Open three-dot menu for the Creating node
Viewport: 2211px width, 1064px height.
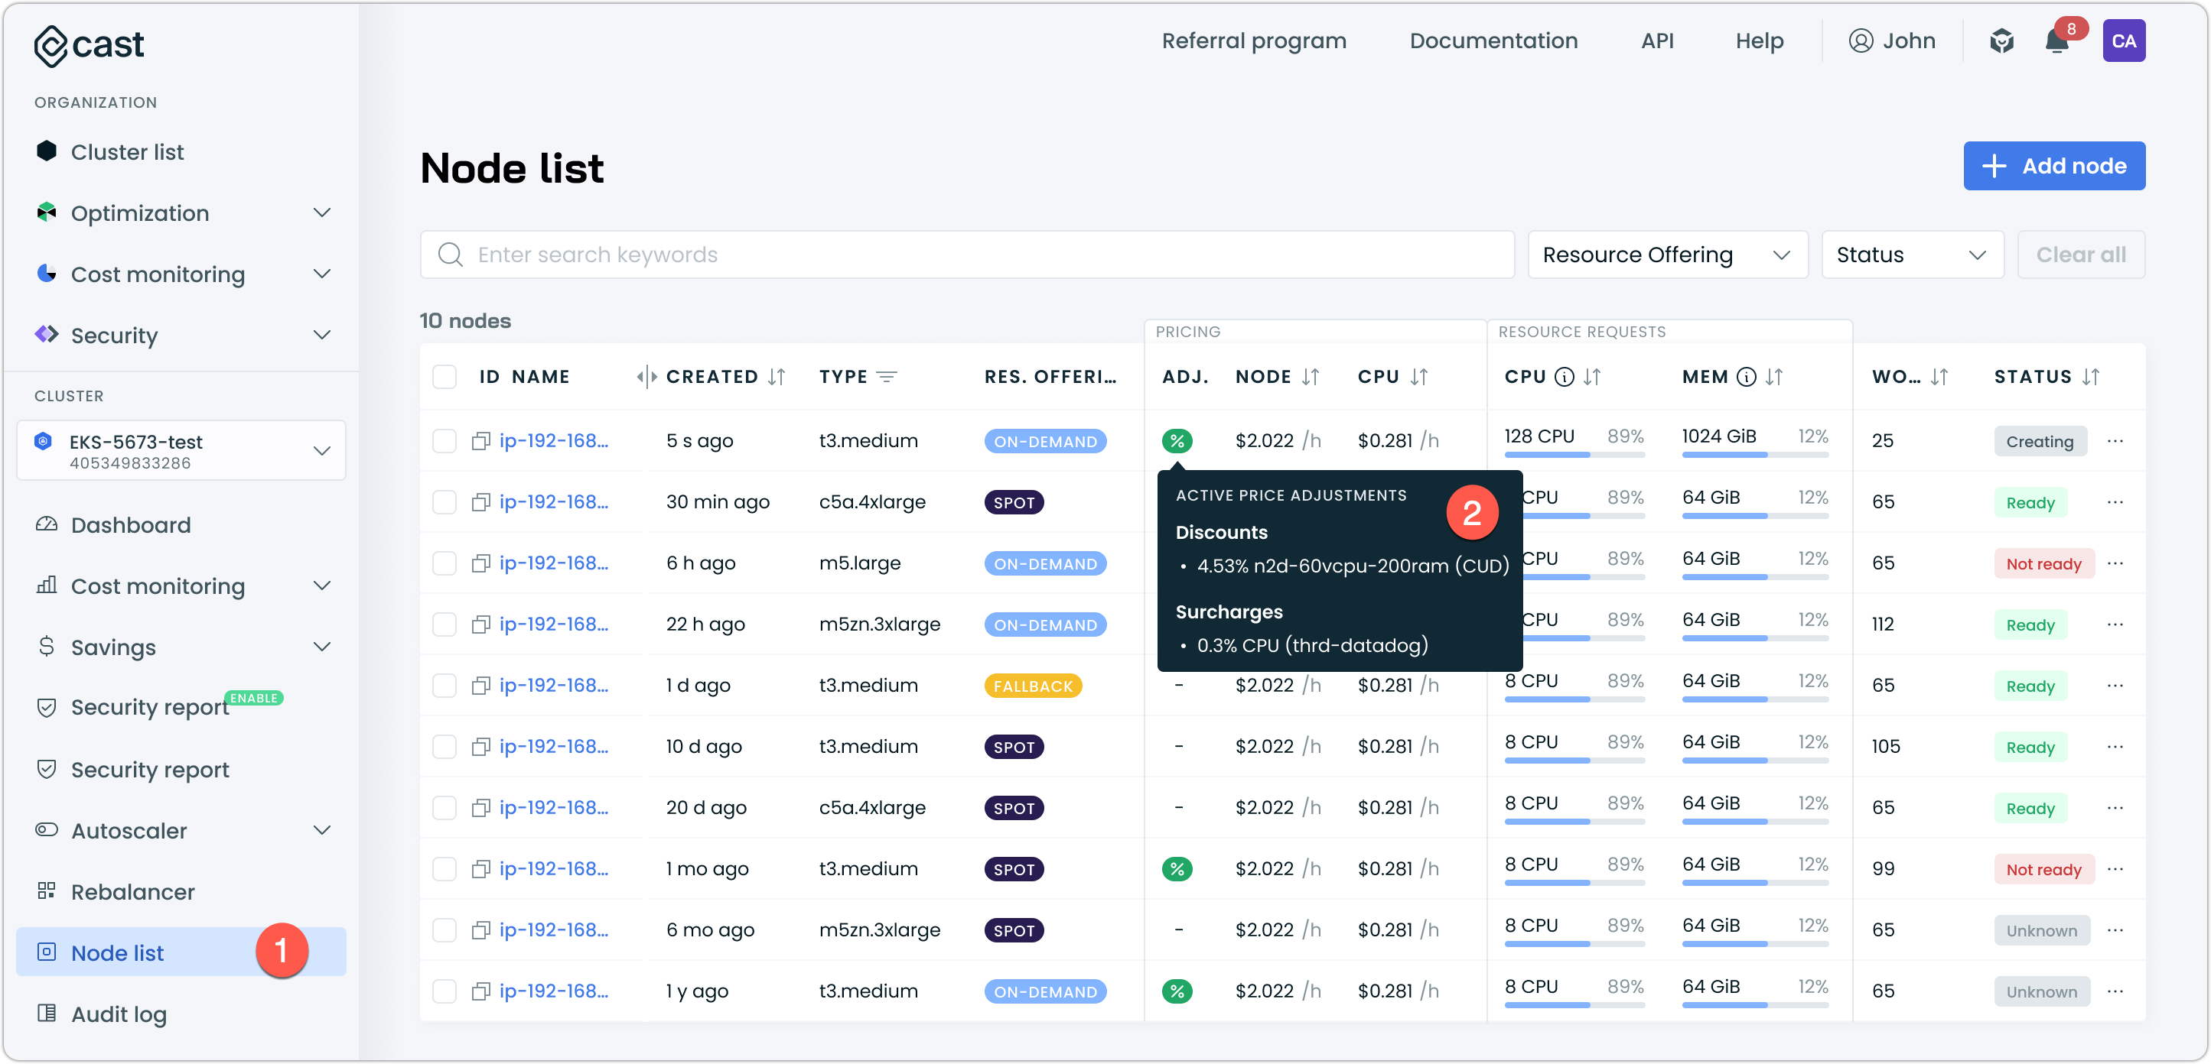point(2115,441)
